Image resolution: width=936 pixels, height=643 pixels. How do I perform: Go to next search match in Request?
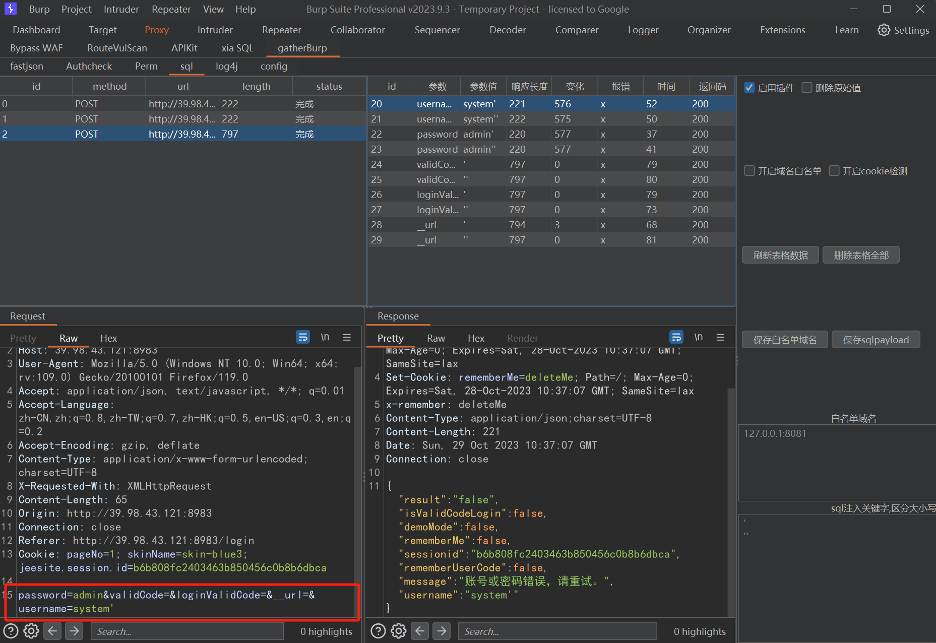pyautogui.click(x=74, y=631)
